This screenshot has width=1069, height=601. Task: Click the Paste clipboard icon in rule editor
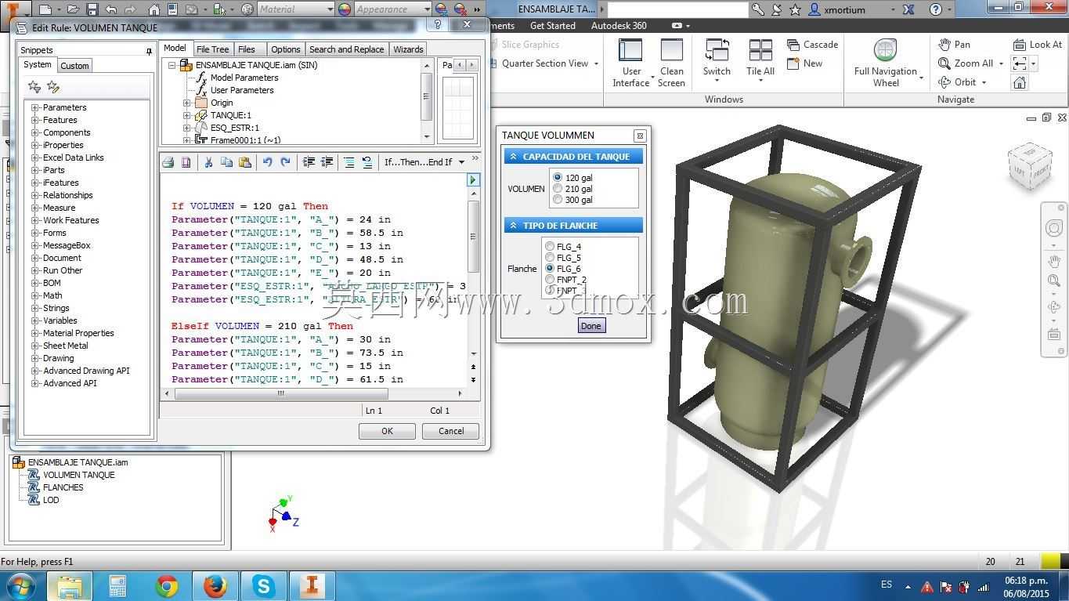(x=245, y=162)
